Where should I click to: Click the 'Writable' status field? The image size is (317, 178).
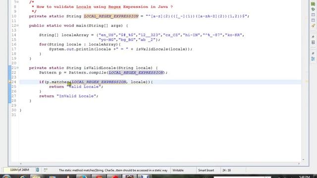(178, 170)
